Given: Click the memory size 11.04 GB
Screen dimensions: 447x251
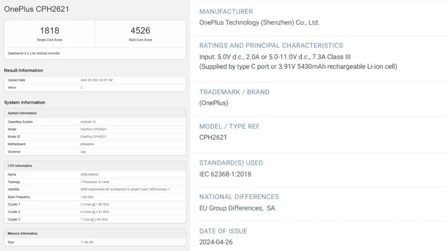Looking at the screenshot, I should 87,242.
